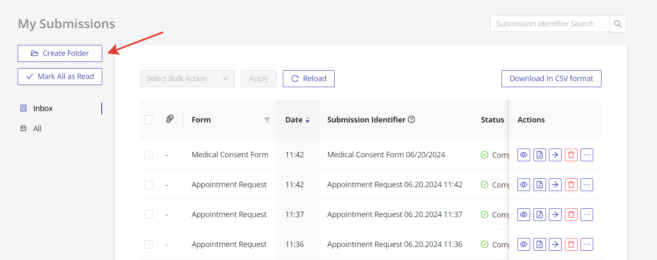Delete the Appointment Request 11:36 submission
The height and width of the screenshot is (260, 657).
pyautogui.click(x=571, y=244)
